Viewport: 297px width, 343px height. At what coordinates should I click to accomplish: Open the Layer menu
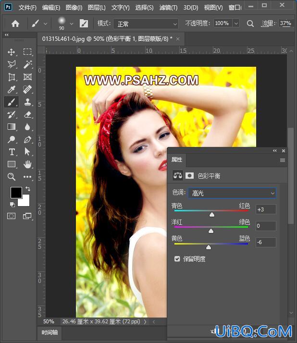click(x=97, y=8)
